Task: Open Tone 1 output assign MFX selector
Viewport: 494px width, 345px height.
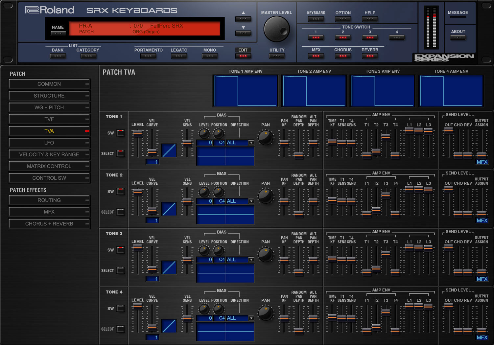Action: [x=482, y=162]
